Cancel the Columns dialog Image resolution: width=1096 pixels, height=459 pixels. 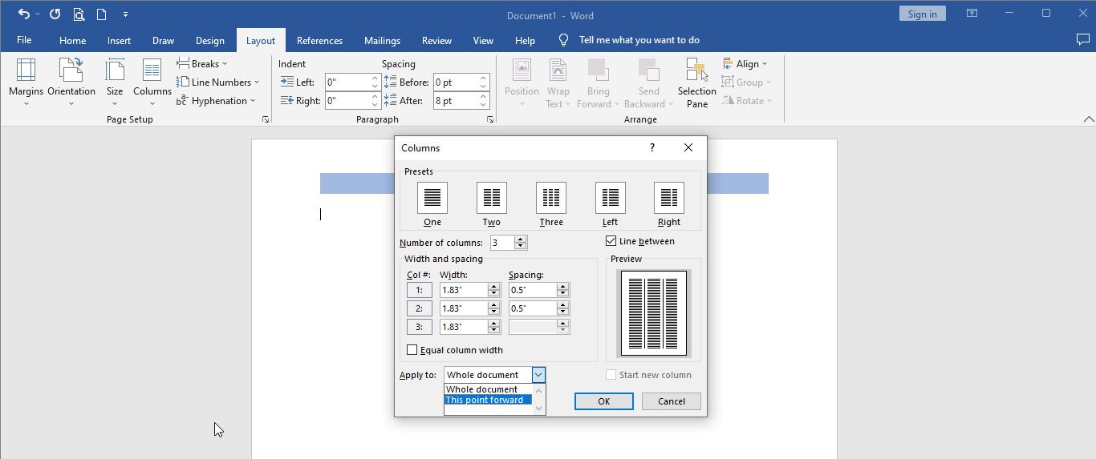[x=671, y=401]
